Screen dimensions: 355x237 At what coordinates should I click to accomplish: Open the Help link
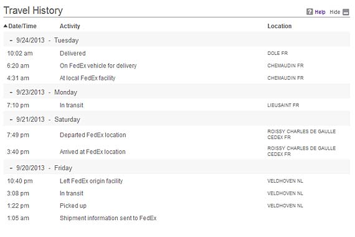pyautogui.click(x=320, y=12)
